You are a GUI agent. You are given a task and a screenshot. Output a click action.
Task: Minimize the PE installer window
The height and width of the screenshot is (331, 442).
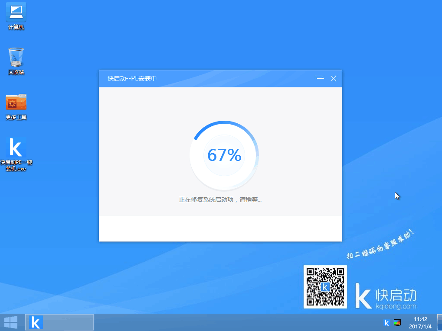pos(320,78)
